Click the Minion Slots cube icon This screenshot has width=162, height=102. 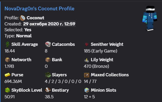tap(86, 90)
